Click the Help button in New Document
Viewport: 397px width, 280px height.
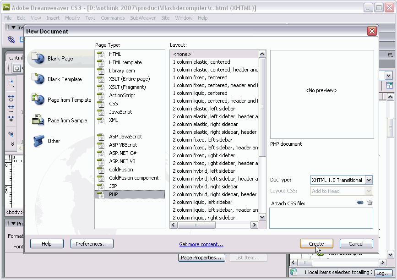point(47,244)
